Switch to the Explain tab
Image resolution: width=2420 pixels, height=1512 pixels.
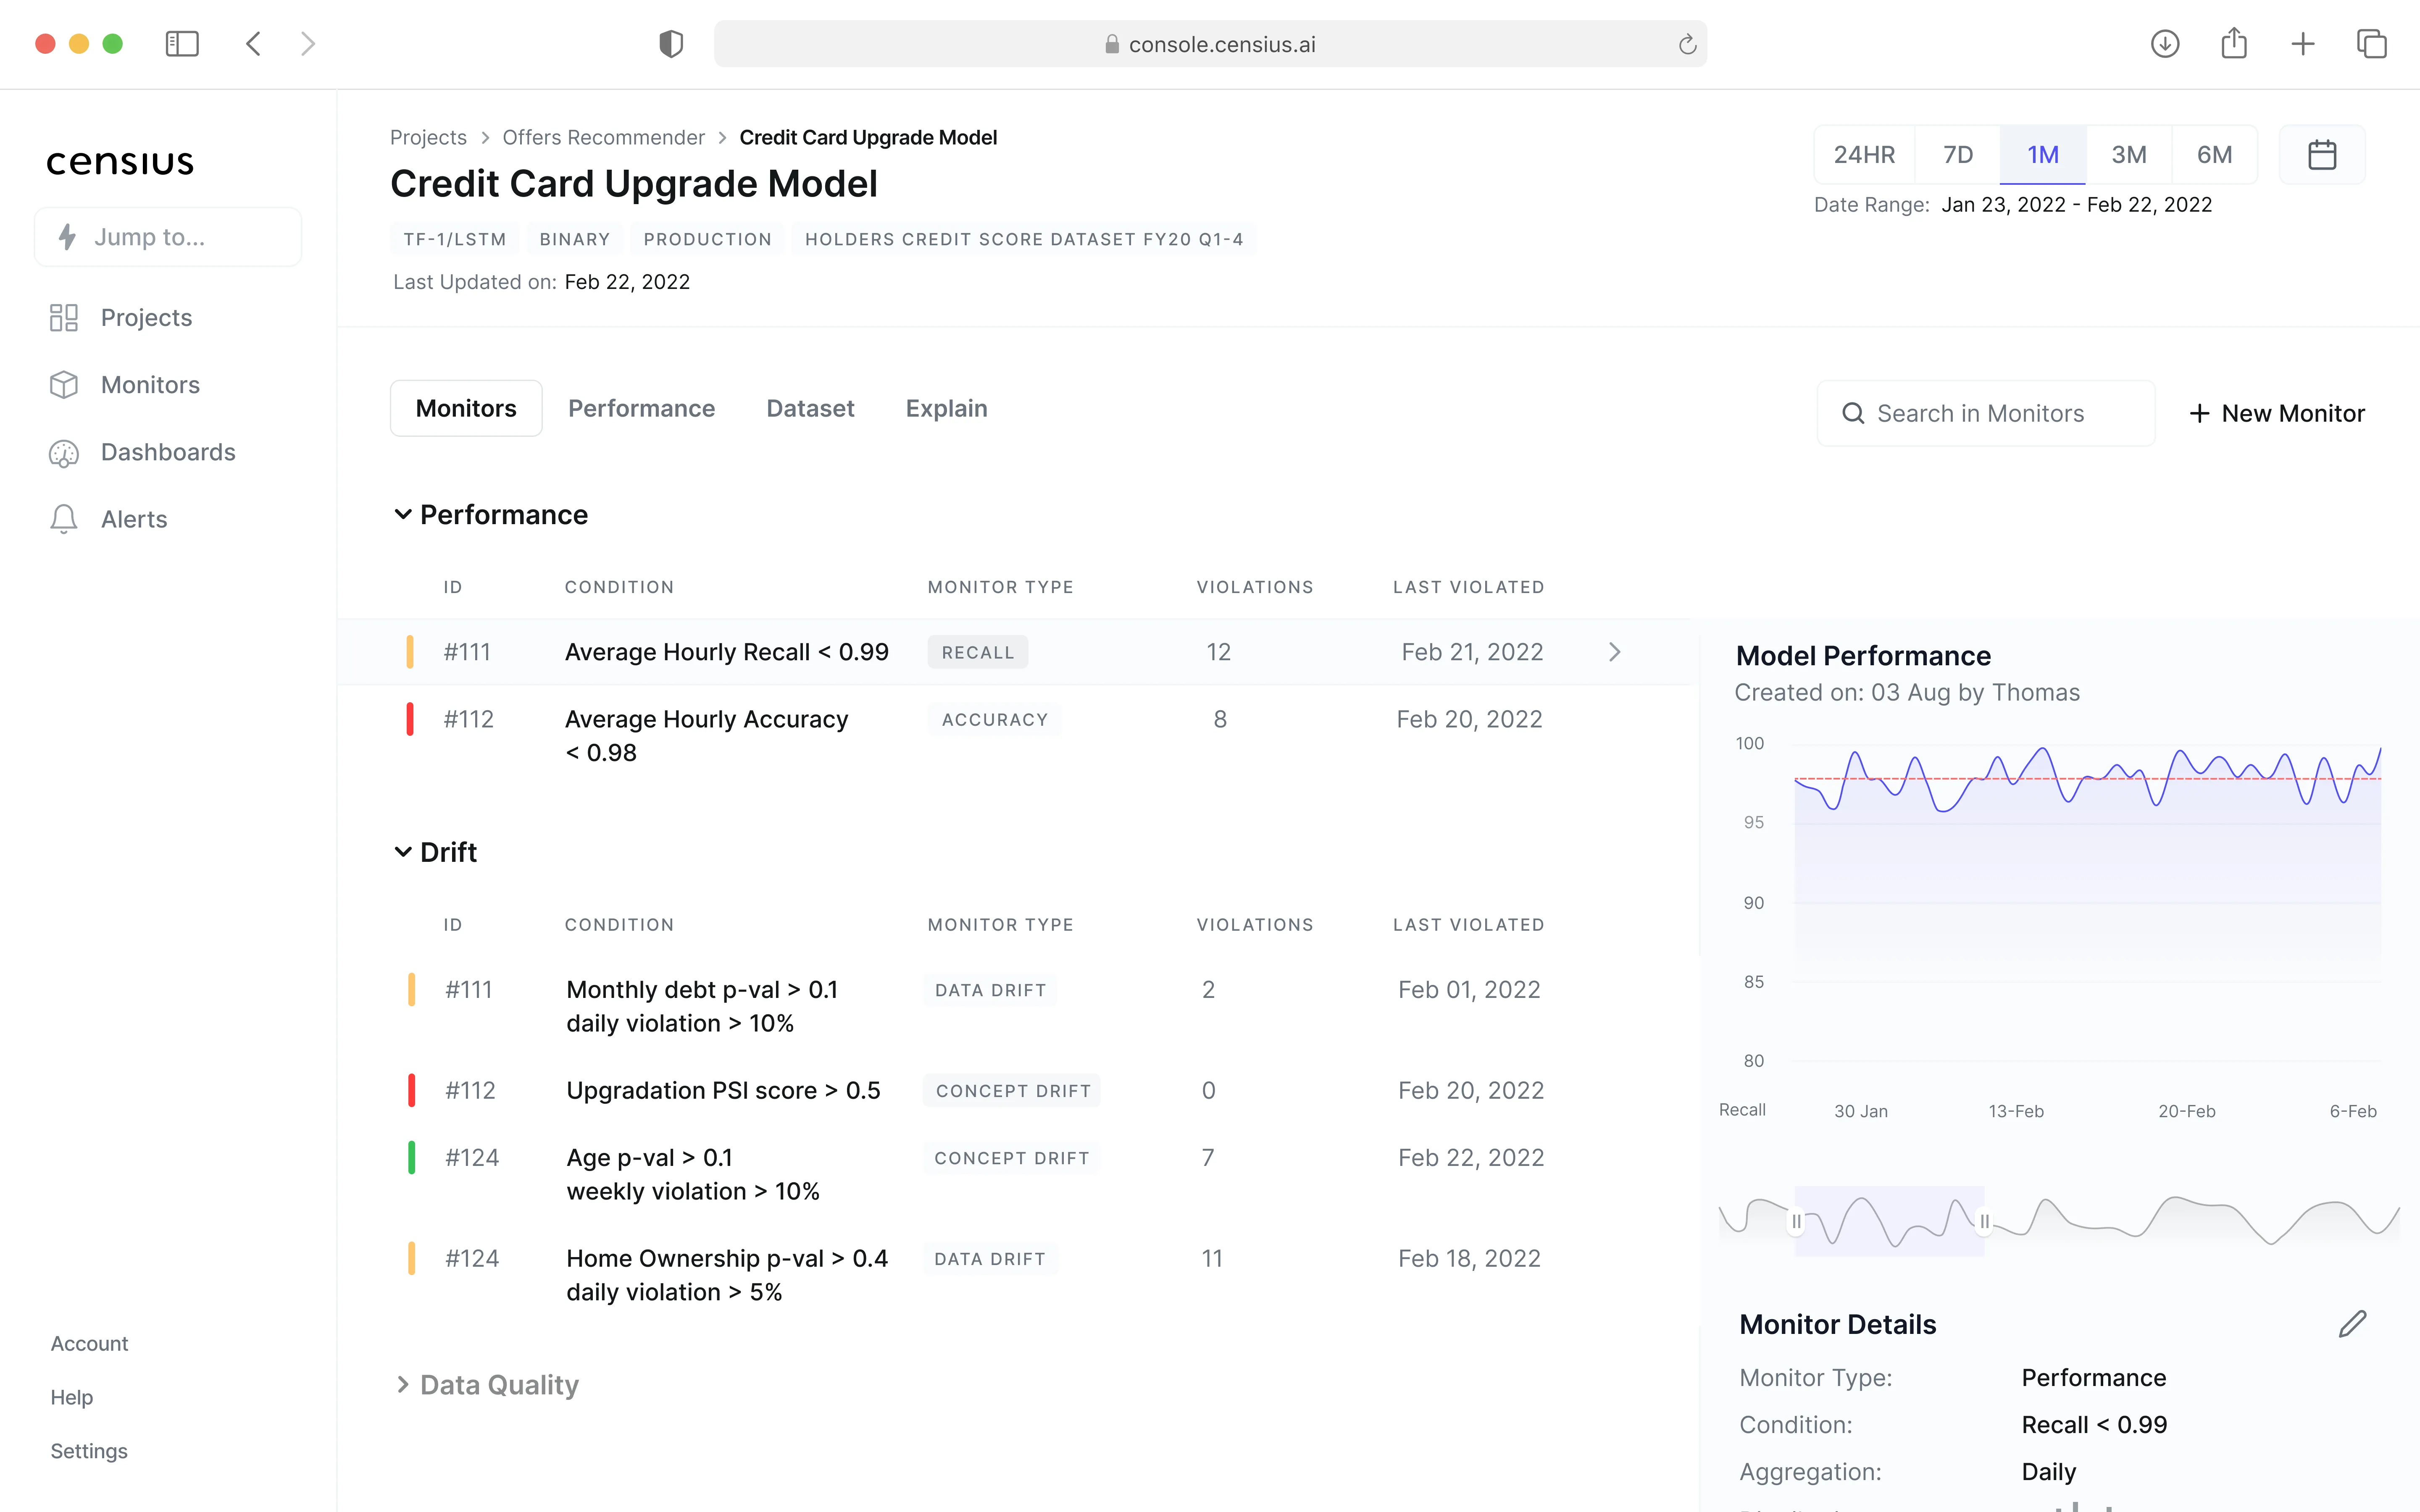(x=946, y=409)
